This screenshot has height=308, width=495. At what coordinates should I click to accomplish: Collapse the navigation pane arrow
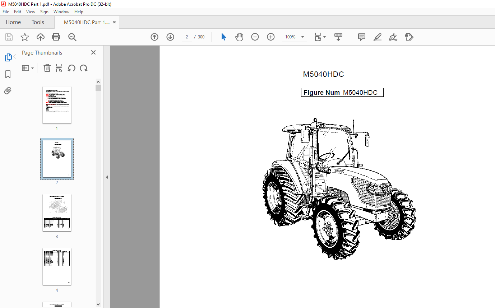click(107, 177)
